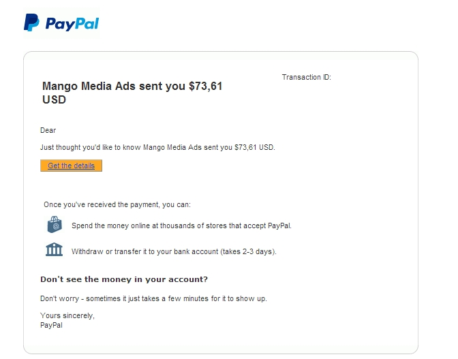Click the Mango Media Ads payment heading
This screenshot has width=458, height=359.
pos(132,93)
